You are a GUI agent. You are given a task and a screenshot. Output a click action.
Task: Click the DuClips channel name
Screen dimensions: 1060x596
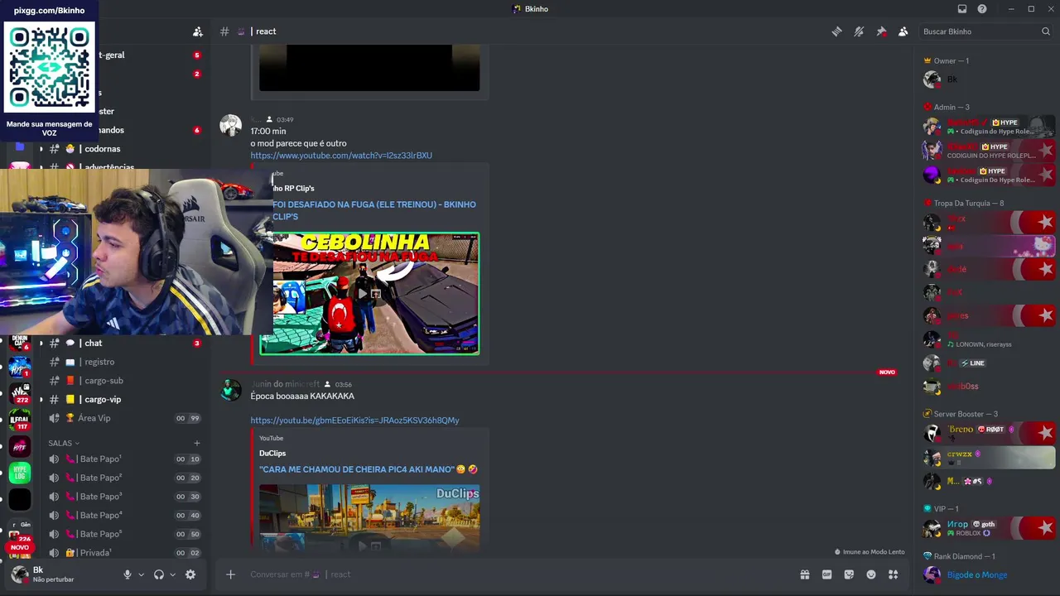point(272,454)
